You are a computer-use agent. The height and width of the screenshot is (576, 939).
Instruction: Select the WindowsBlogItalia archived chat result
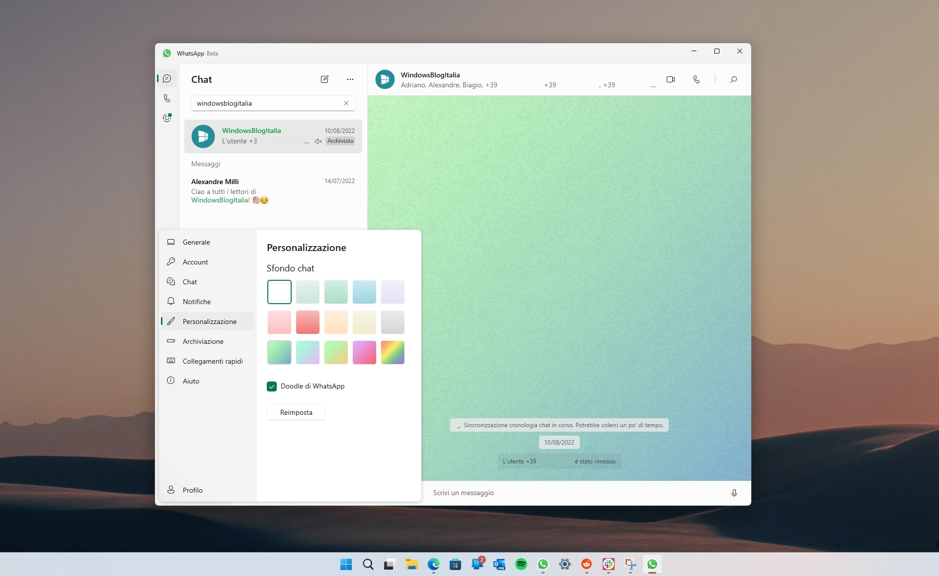(x=273, y=136)
